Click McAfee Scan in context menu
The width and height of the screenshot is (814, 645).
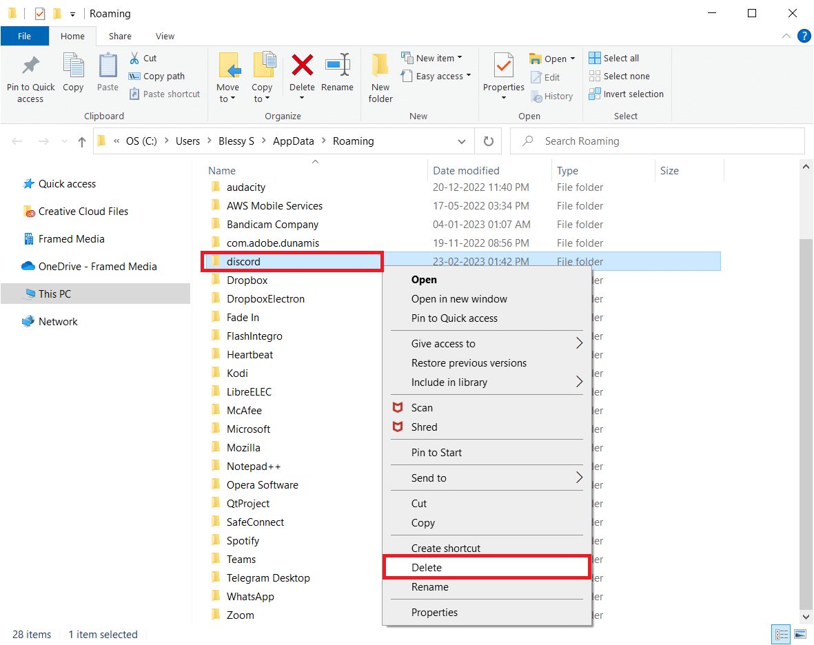click(422, 408)
